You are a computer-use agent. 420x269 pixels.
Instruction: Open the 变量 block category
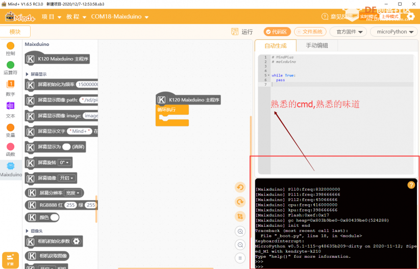[10, 130]
